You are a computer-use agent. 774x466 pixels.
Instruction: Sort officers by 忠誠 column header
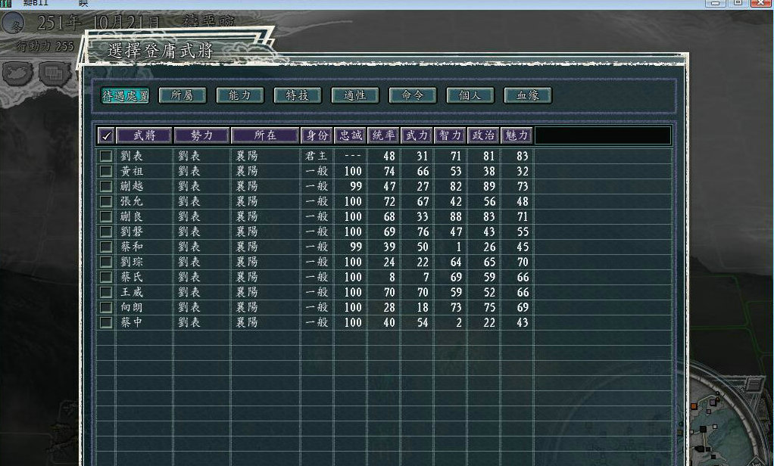point(349,136)
